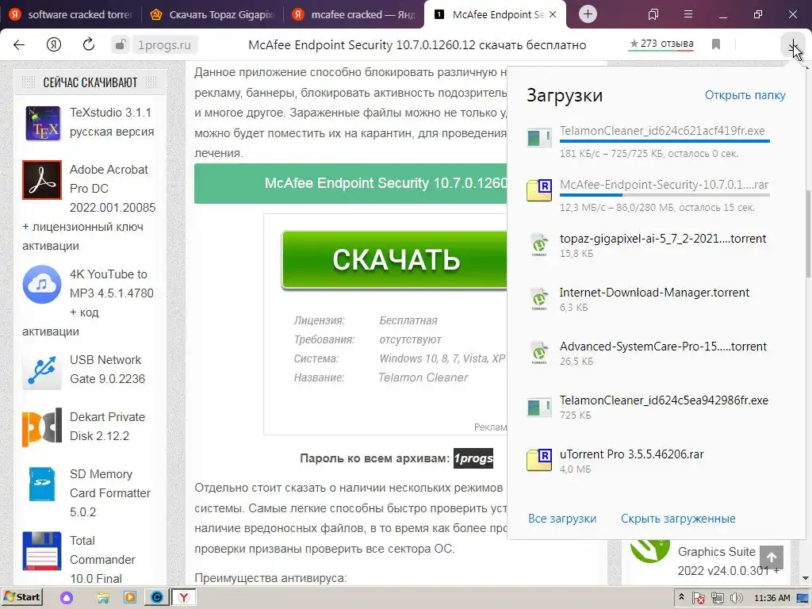Close the McAfee Endpoint Security tab
812x609 pixels.
tap(553, 14)
